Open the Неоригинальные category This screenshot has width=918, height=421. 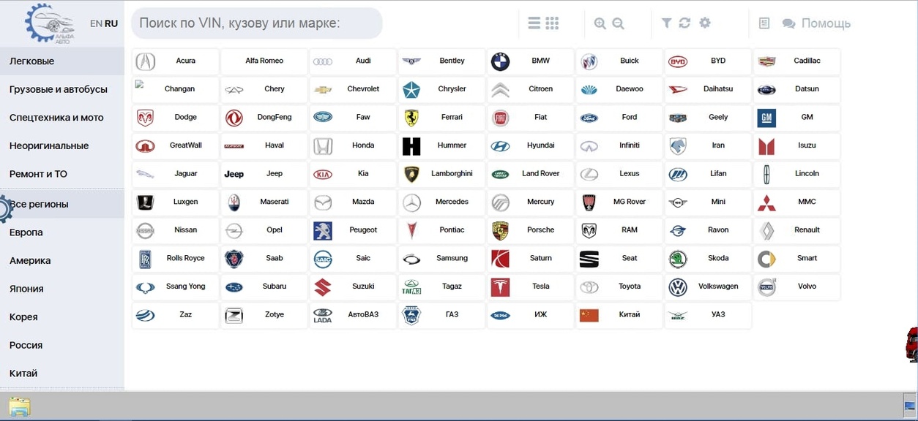(62, 146)
